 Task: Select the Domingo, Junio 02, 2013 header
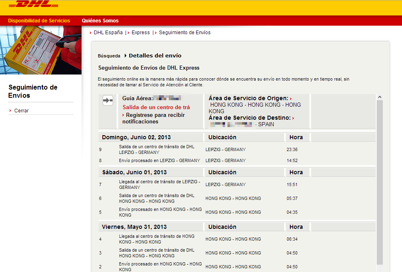click(x=136, y=137)
